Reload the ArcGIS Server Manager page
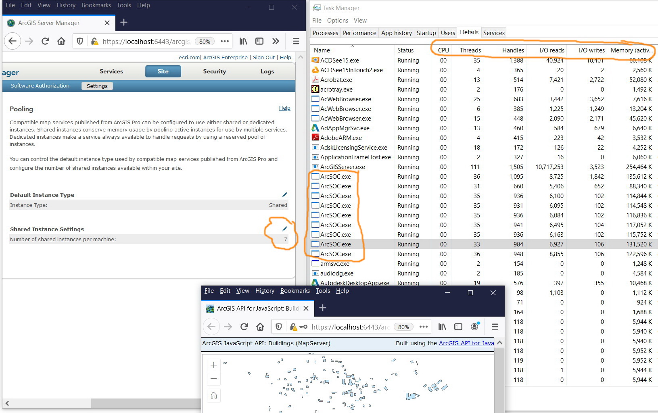The width and height of the screenshot is (658, 413). (x=45, y=41)
